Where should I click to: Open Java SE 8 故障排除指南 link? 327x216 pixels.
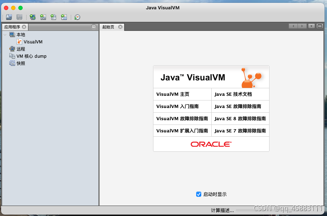(x=240, y=118)
